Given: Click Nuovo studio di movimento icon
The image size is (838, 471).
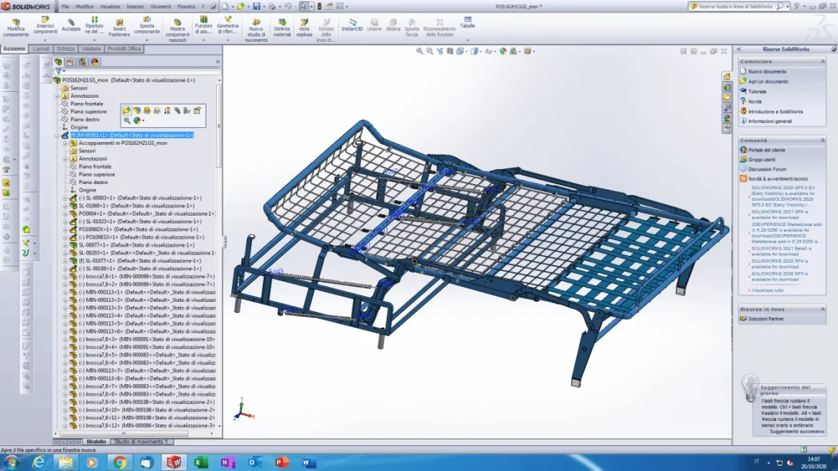Looking at the screenshot, I should tap(256, 30).
